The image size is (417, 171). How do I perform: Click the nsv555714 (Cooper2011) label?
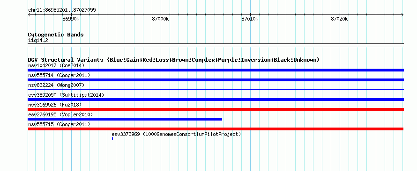(59, 75)
